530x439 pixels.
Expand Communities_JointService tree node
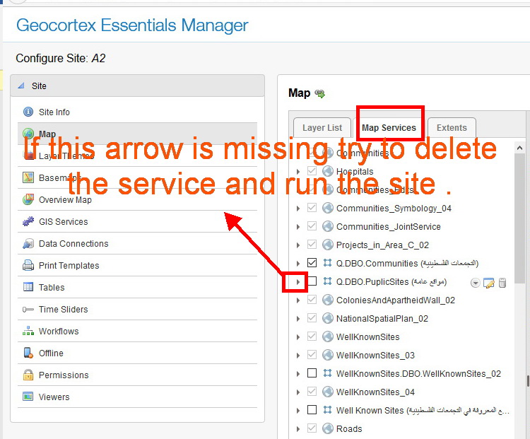pos(298,227)
